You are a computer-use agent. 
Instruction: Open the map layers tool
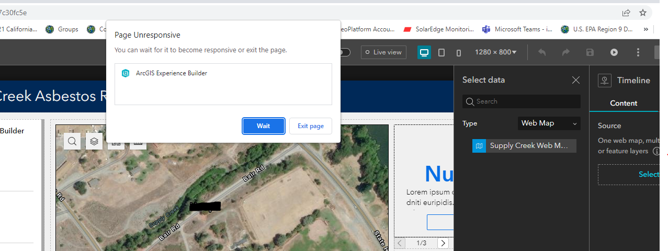click(94, 141)
